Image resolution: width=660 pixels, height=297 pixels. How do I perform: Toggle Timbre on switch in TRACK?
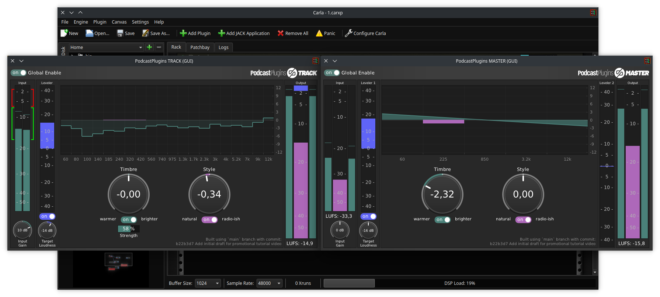(129, 220)
